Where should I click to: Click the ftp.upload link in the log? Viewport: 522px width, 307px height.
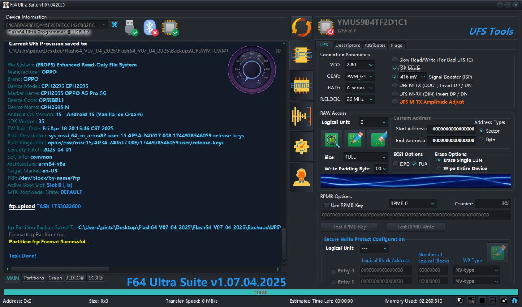tap(22, 206)
